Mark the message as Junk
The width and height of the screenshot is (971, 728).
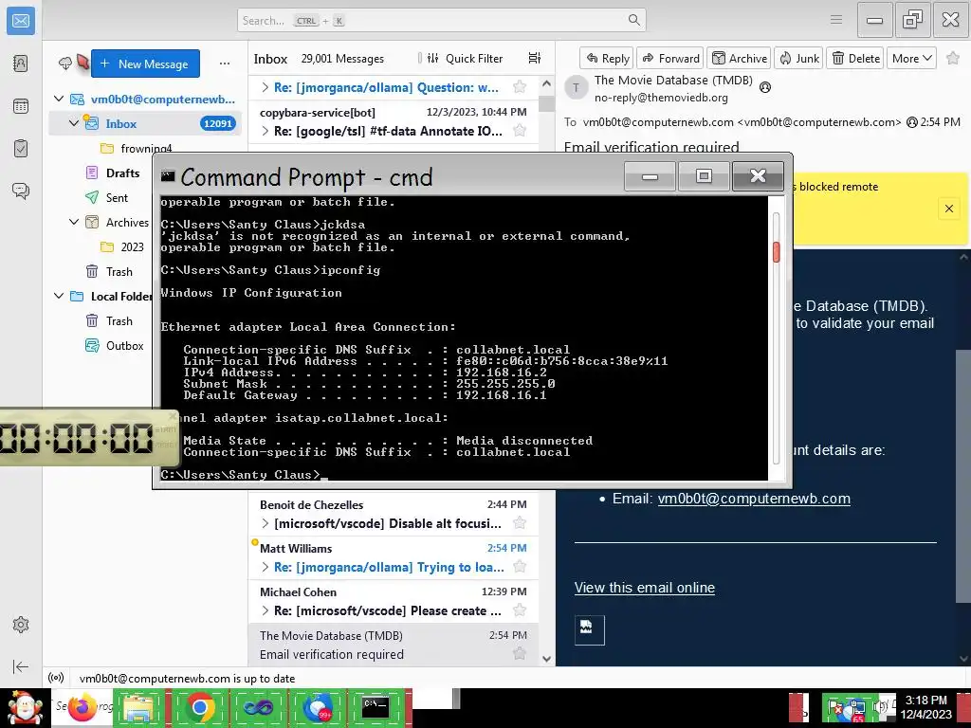click(798, 58)
